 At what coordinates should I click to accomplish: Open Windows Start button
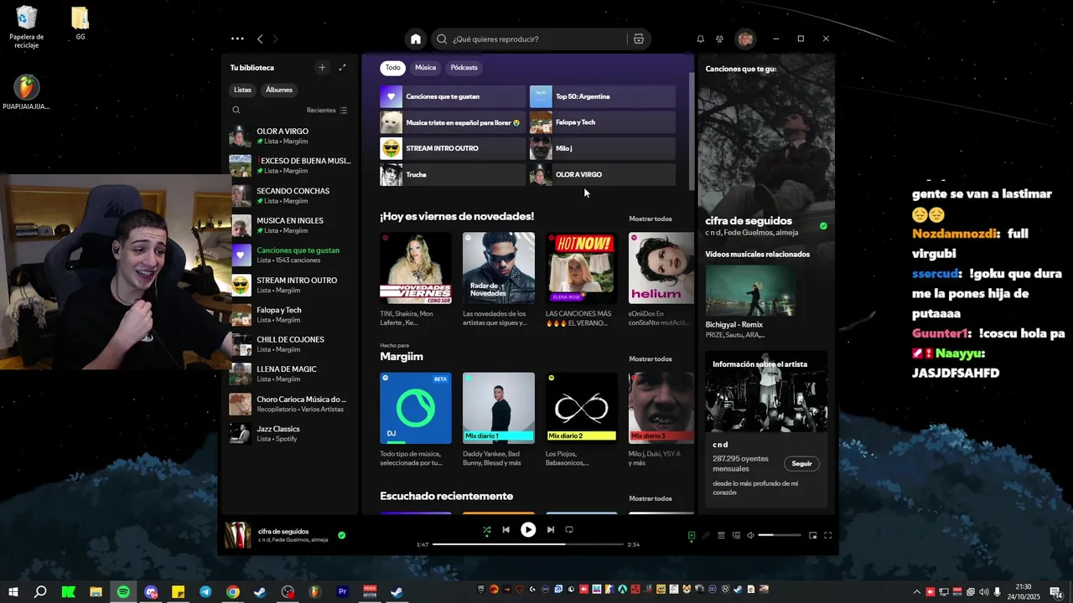point(13,592)
